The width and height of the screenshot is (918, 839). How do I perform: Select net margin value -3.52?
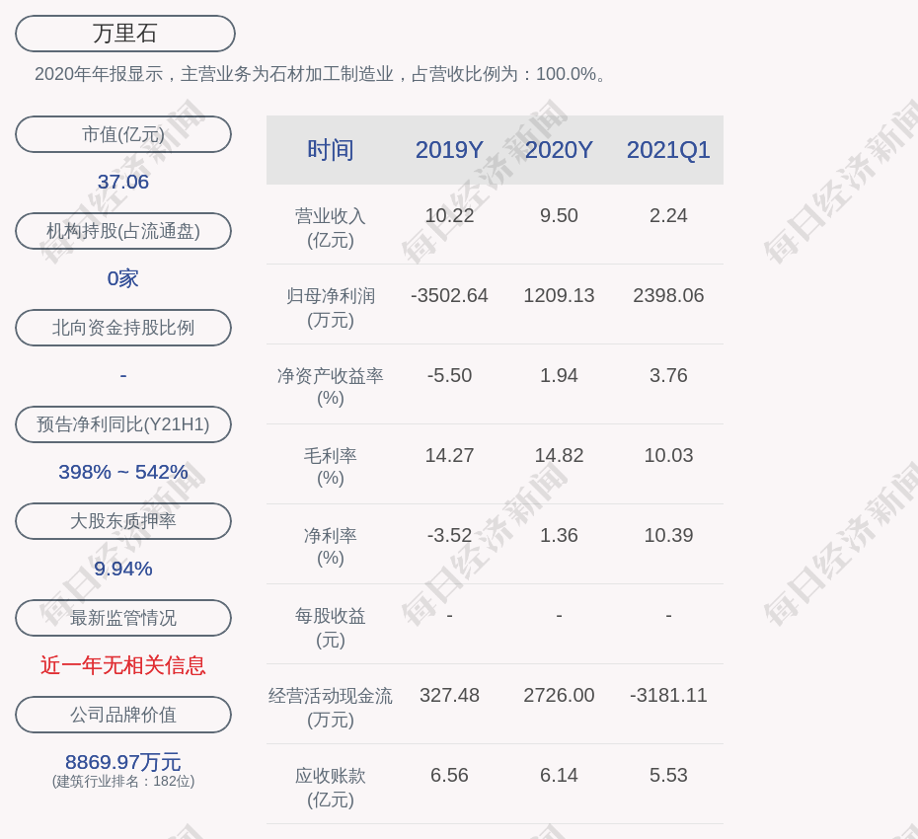coord(449,535)
